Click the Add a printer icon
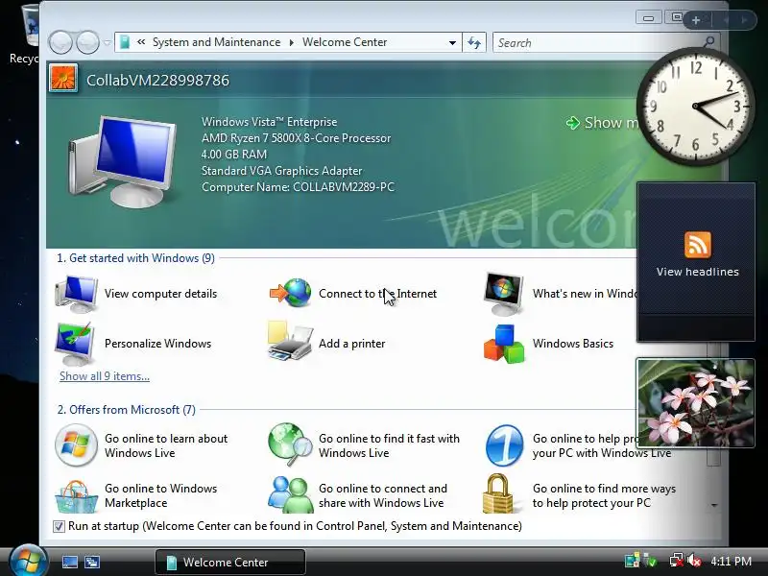The width and height of the screenshot is (768, 576). [x=290, y=342]
